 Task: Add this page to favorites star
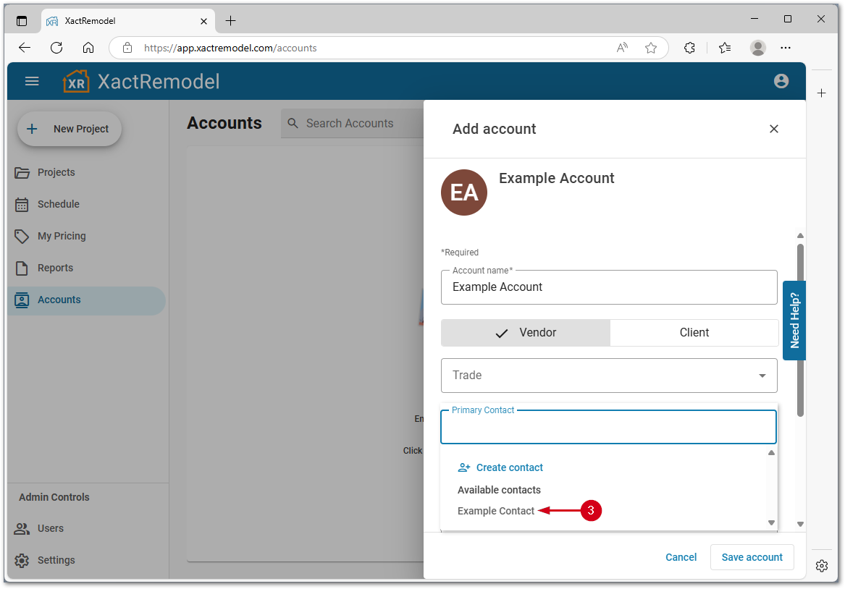coord(651,48)
